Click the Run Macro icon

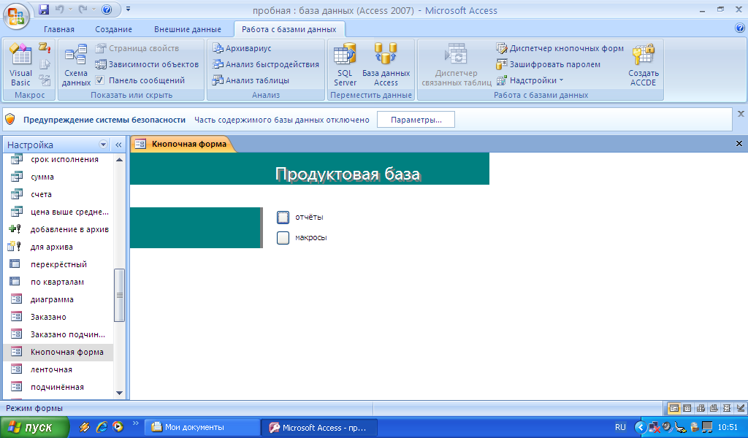coord(45,47)
